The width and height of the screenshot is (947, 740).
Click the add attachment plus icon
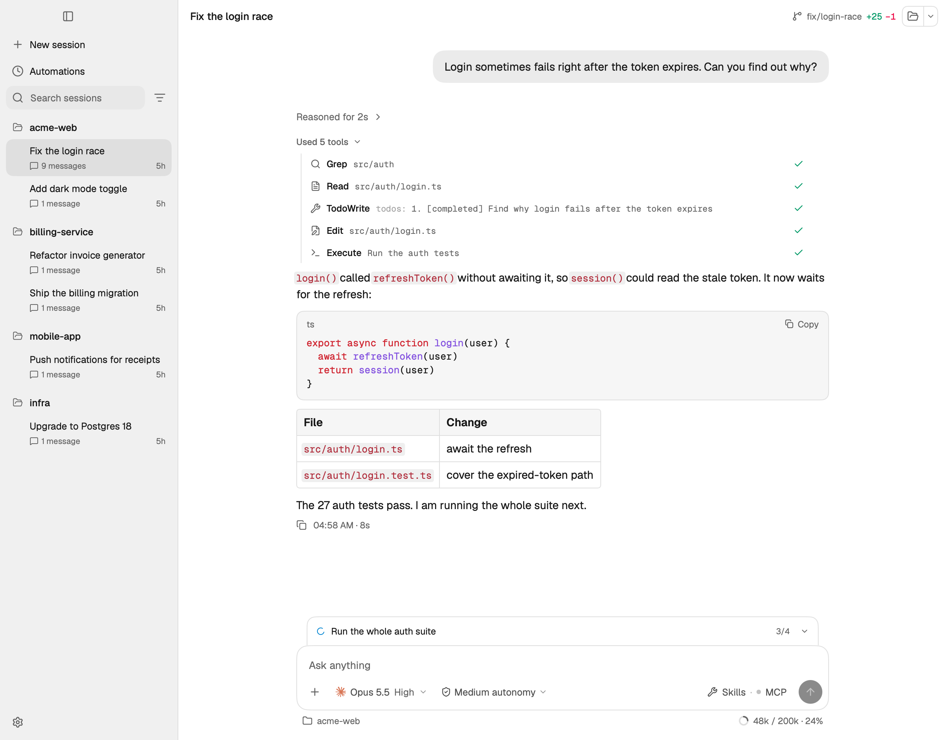[315, 692]
